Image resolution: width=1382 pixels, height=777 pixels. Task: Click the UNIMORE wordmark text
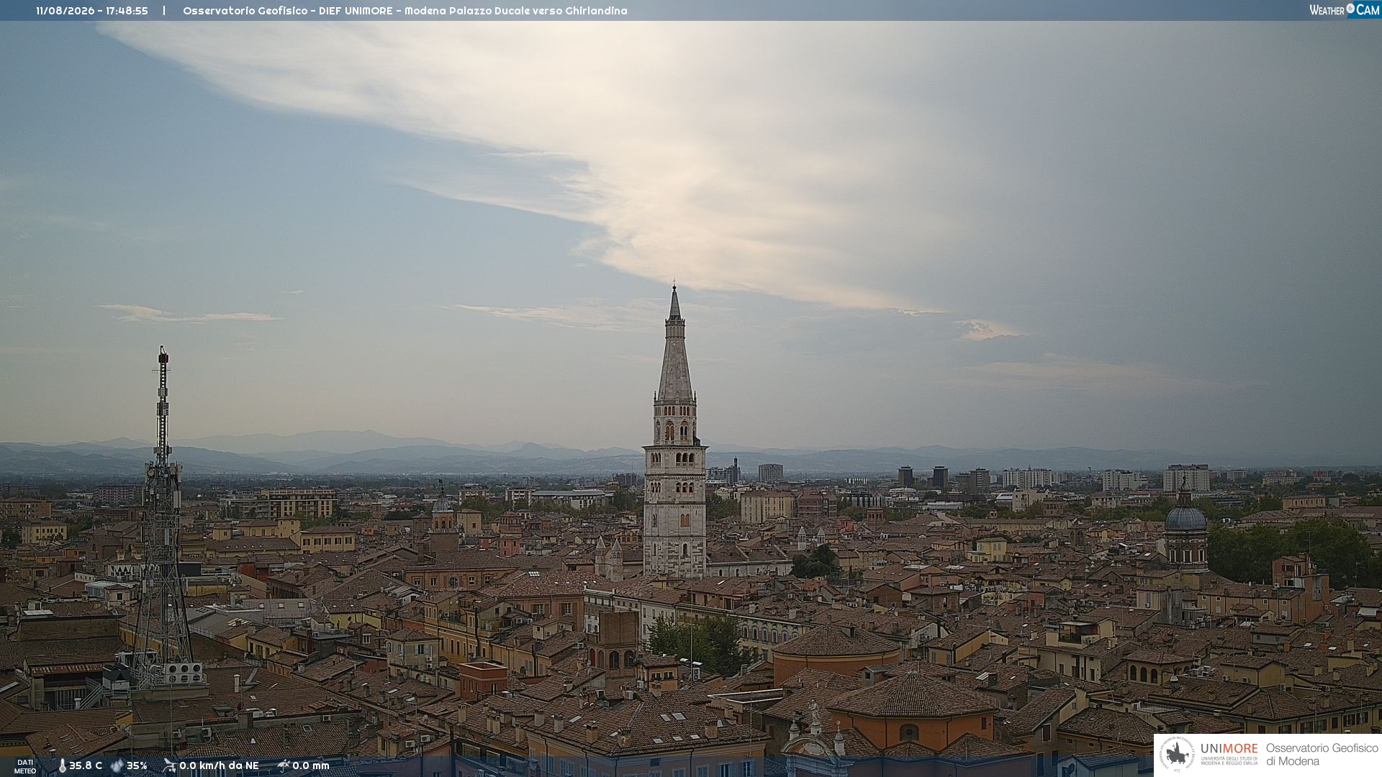point(1229,749)
